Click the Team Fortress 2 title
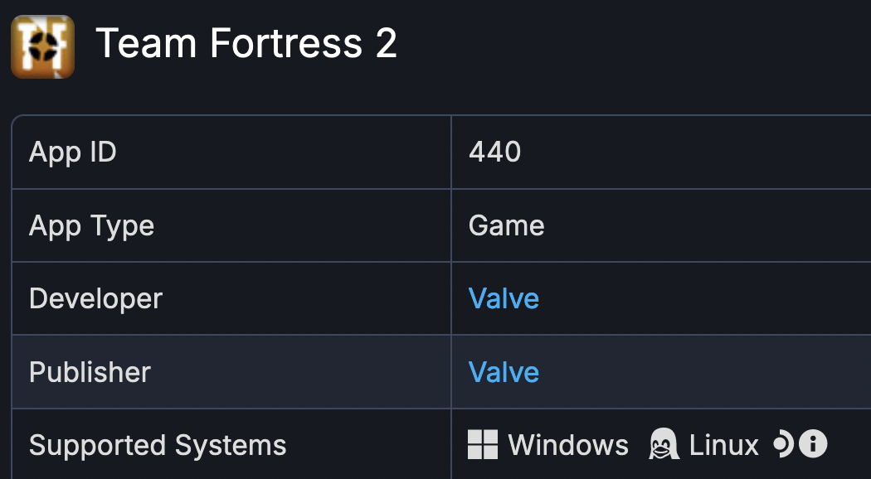871x479 pixels. [x=246, y=43]
